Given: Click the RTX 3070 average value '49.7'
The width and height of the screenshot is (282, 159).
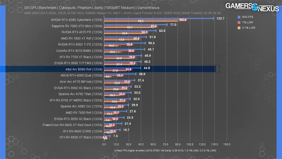Looking at the screenshot, I should coord(151,49).
